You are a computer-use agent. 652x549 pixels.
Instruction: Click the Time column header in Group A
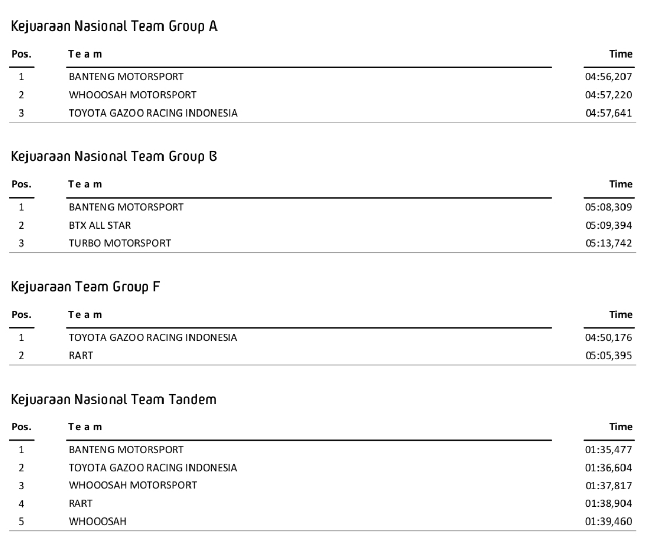pyautogui.click(x=620, y=54)
